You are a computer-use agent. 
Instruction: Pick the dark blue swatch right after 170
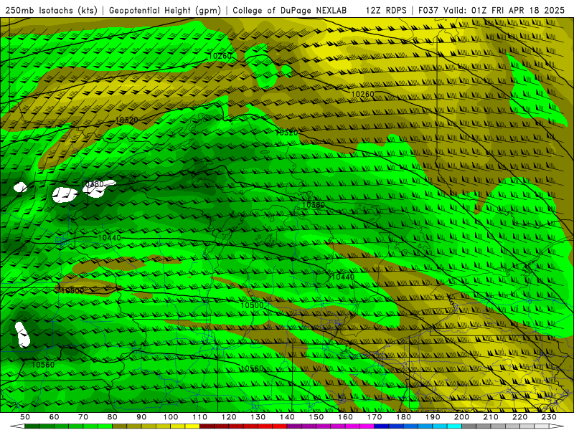[382, 426]
